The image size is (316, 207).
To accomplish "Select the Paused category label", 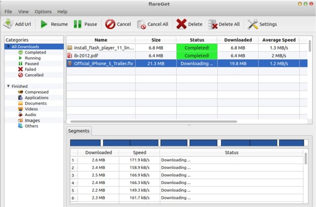I will [x=32, y=64].
